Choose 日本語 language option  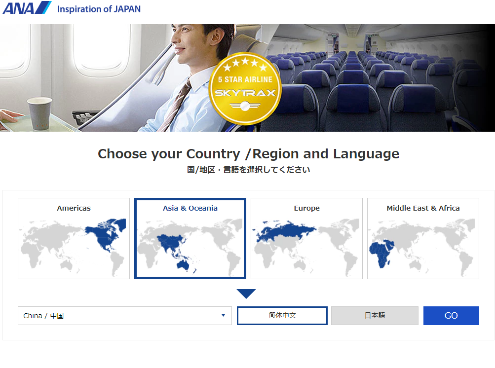[375, 316]
